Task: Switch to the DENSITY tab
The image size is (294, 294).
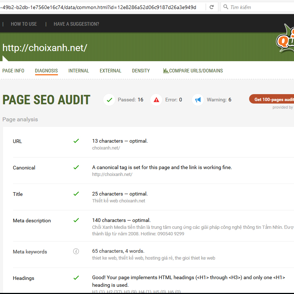Action: point(141,71)
